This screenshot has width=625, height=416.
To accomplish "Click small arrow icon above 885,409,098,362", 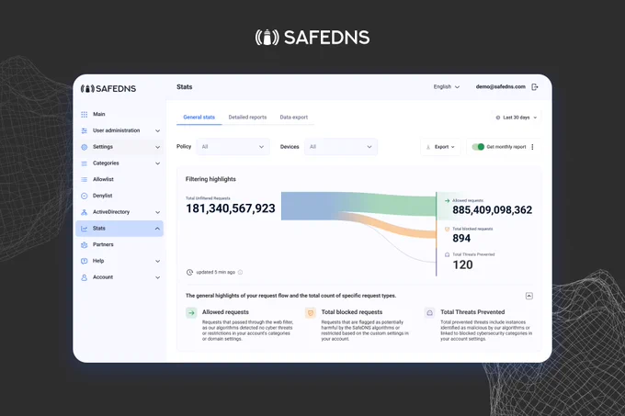I will pos(448,200).
